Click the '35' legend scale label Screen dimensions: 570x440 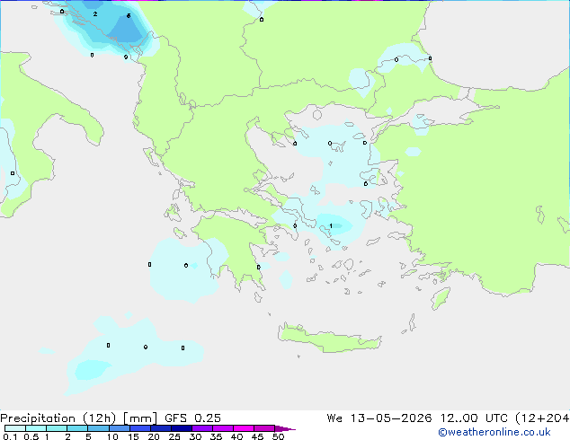pos(216,436)
